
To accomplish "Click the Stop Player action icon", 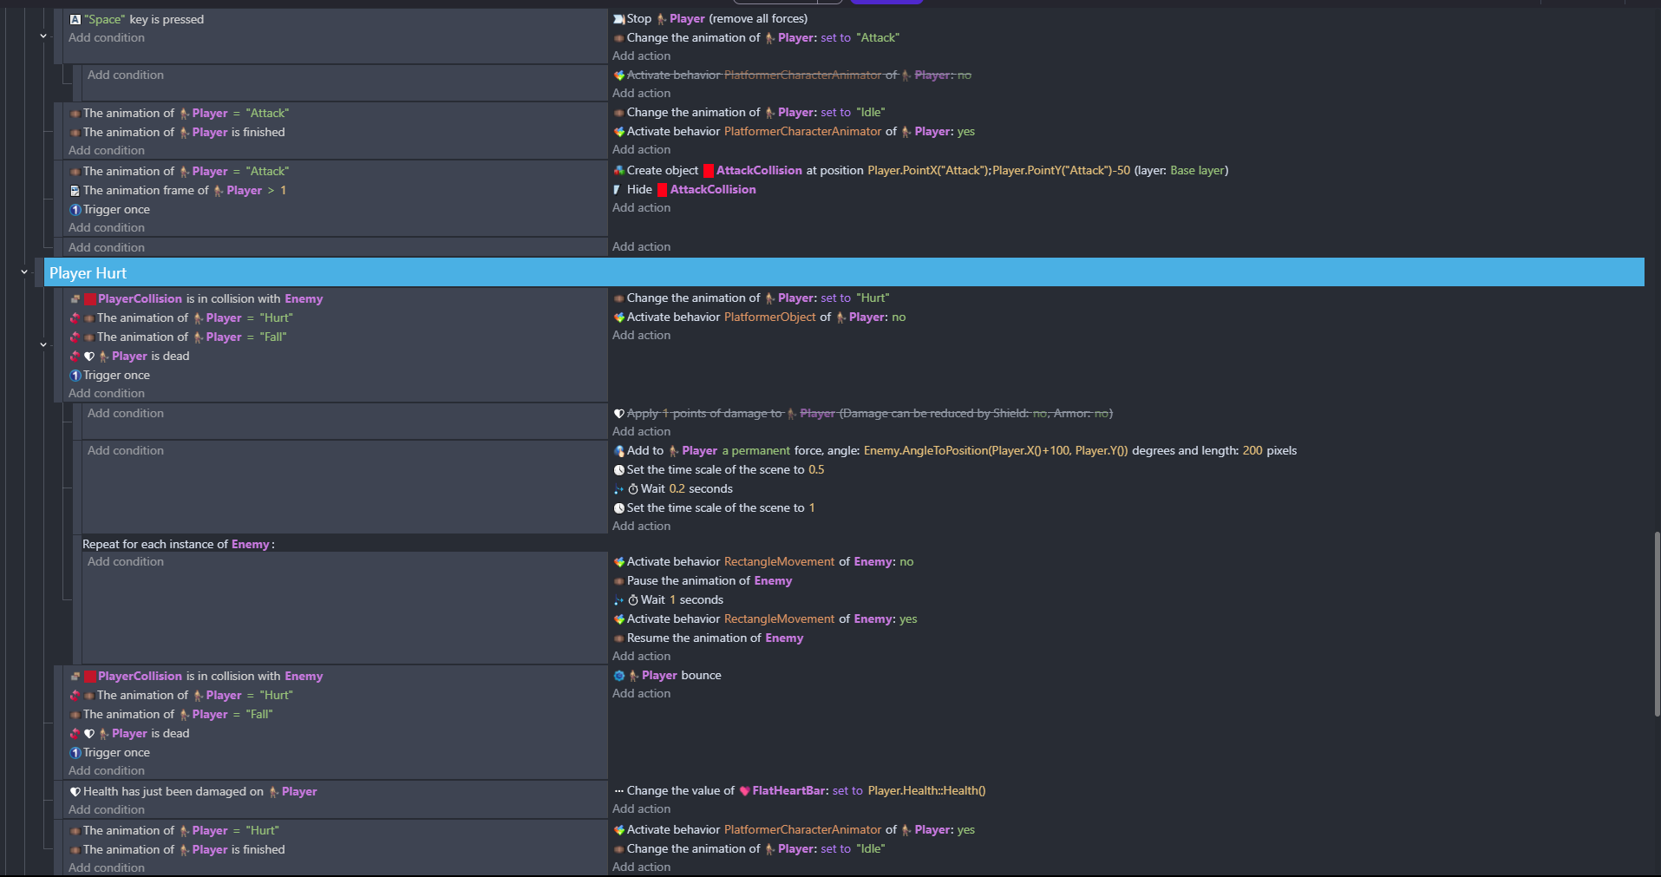I will [x=618, y=19].
